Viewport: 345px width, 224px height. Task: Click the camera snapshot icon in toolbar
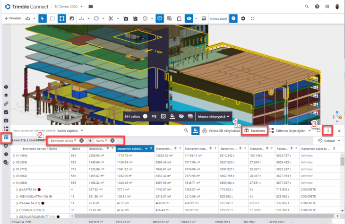[126, 18]
